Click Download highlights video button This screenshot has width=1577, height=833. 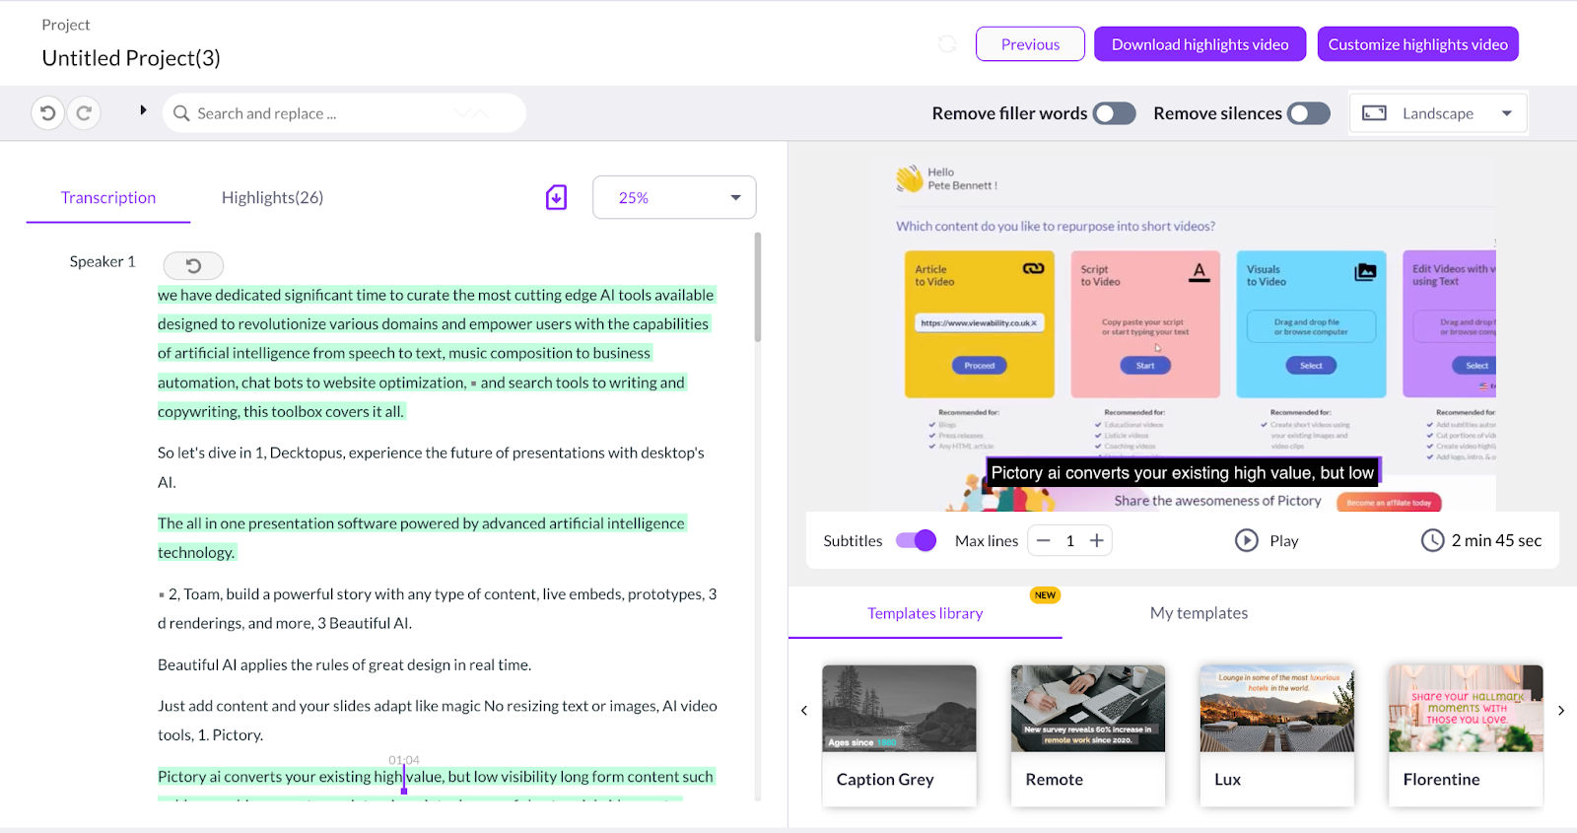[1200, 44]
